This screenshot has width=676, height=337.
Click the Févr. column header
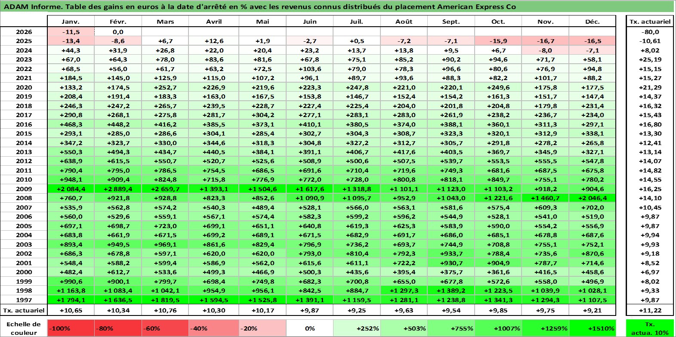pos(118,22)
